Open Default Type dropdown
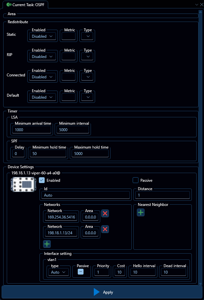The image size is (204, 300). pyautogui.click(x=87, y=97)
